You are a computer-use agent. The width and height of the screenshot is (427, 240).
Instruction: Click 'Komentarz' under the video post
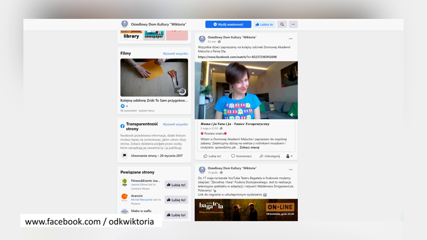241,156
